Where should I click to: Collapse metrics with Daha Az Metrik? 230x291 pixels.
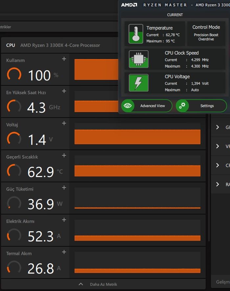coord(103,284)
